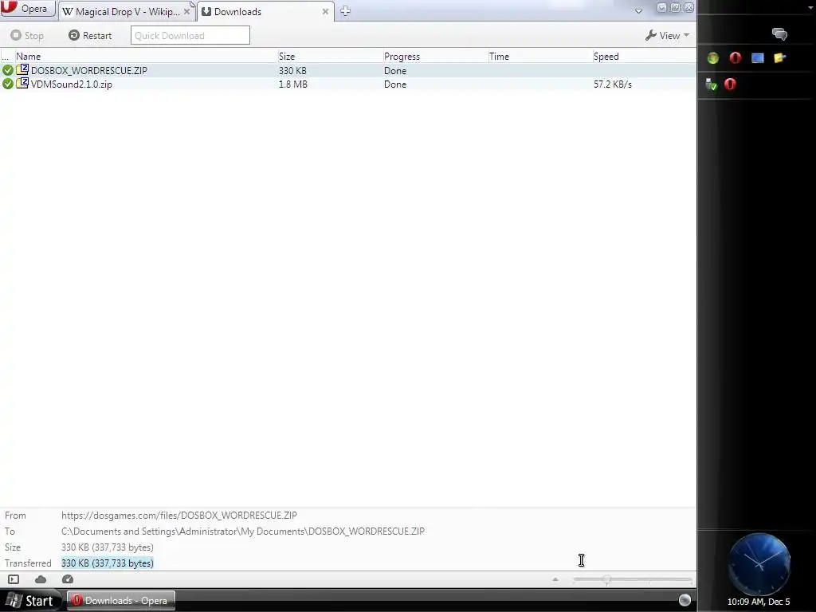This screenshot has width=816, height=612.
Task: Click the Downloads - Opera taskbar button
Action: point(120,601)
